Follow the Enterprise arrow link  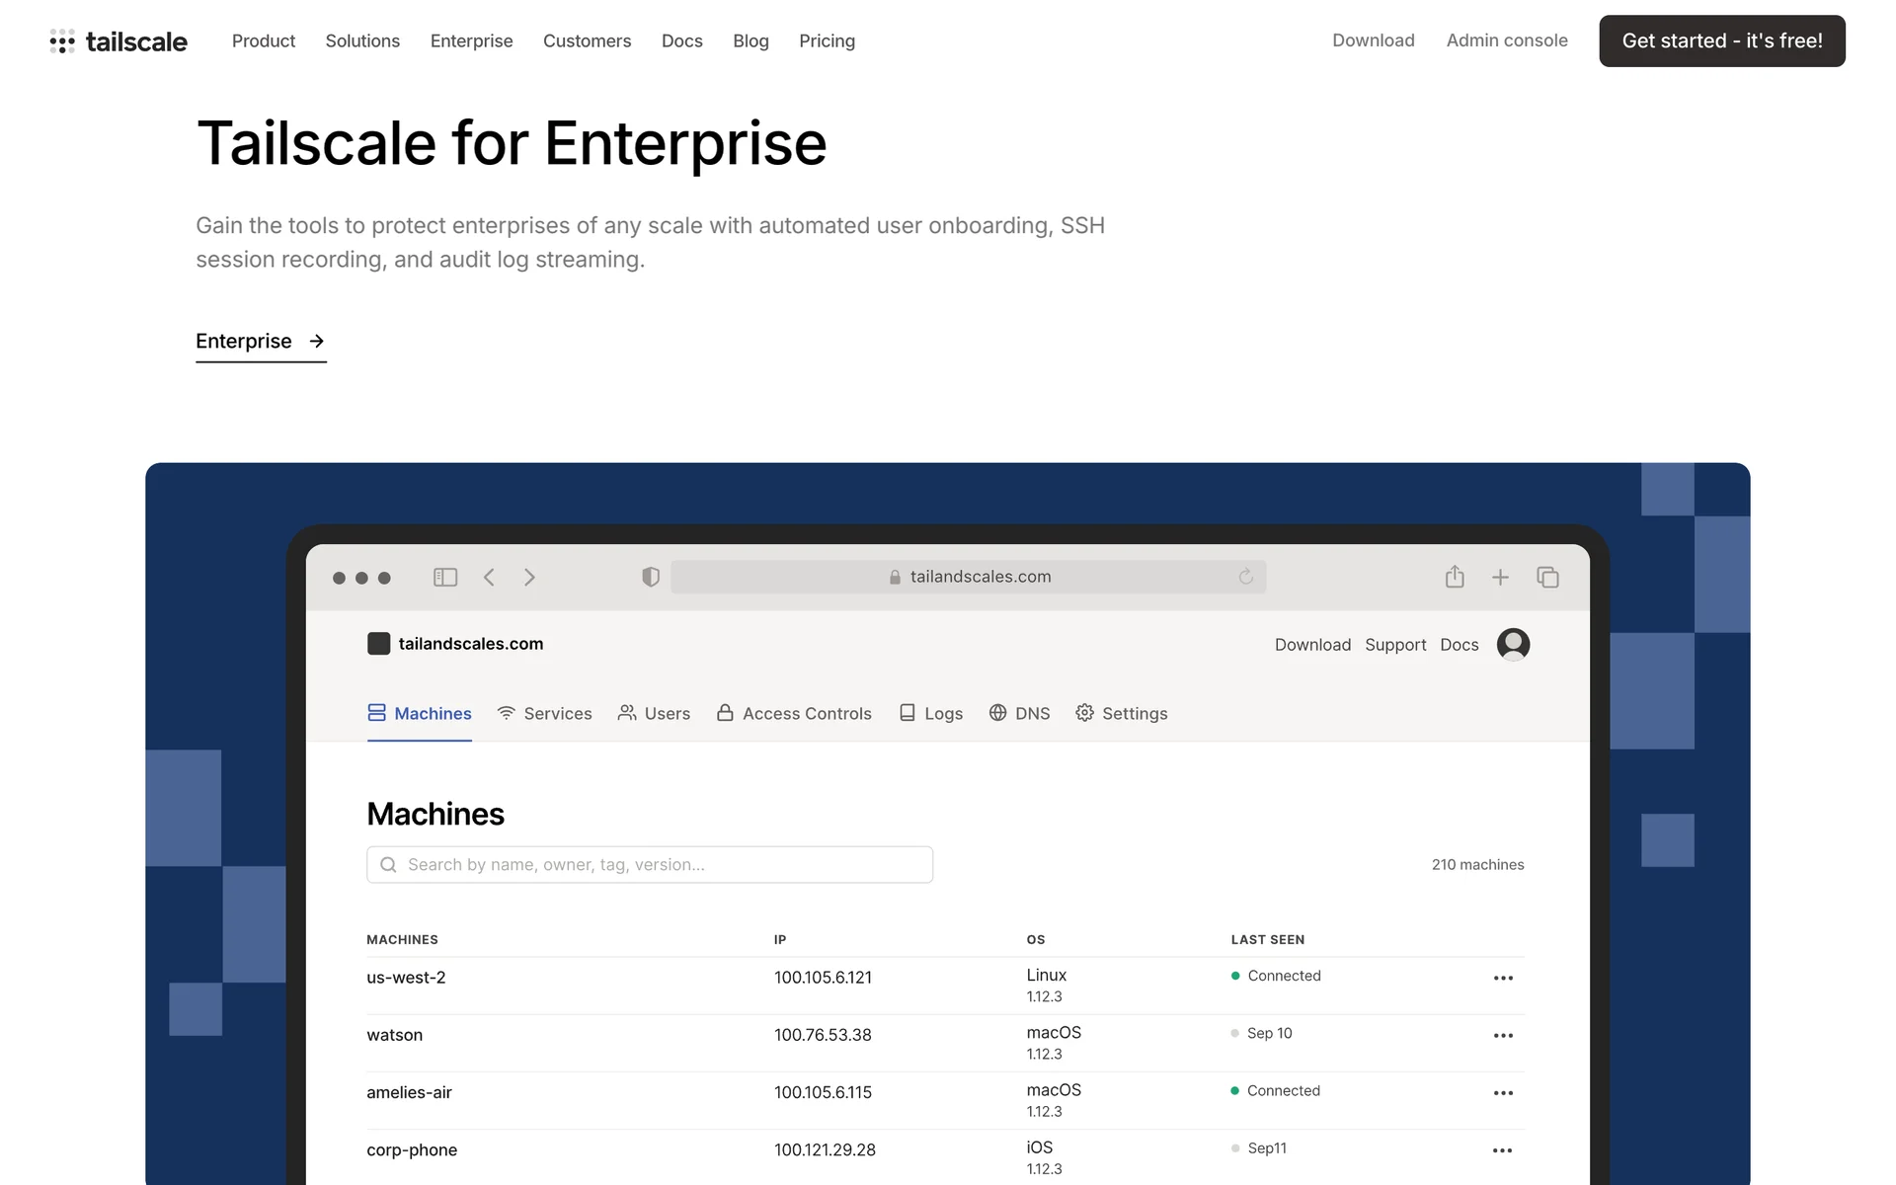(261, 342)
